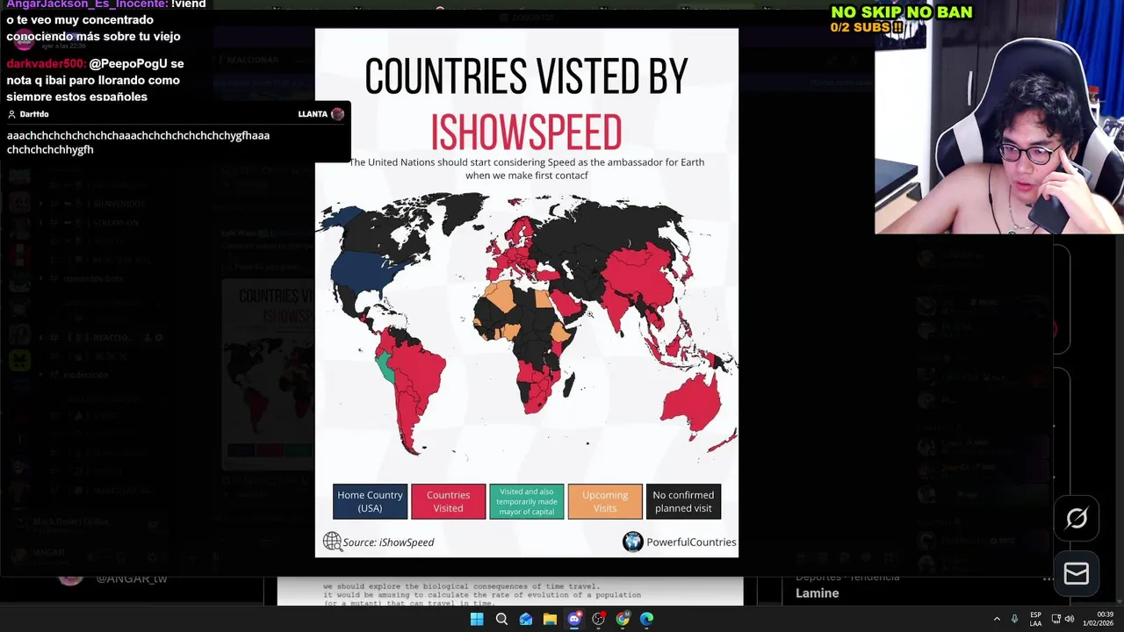
Task: Click the No confirmed planned visit box
Action: (x=683, y=501)
